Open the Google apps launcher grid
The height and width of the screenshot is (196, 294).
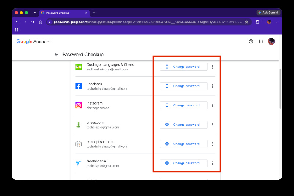click(x=261, y=42)
